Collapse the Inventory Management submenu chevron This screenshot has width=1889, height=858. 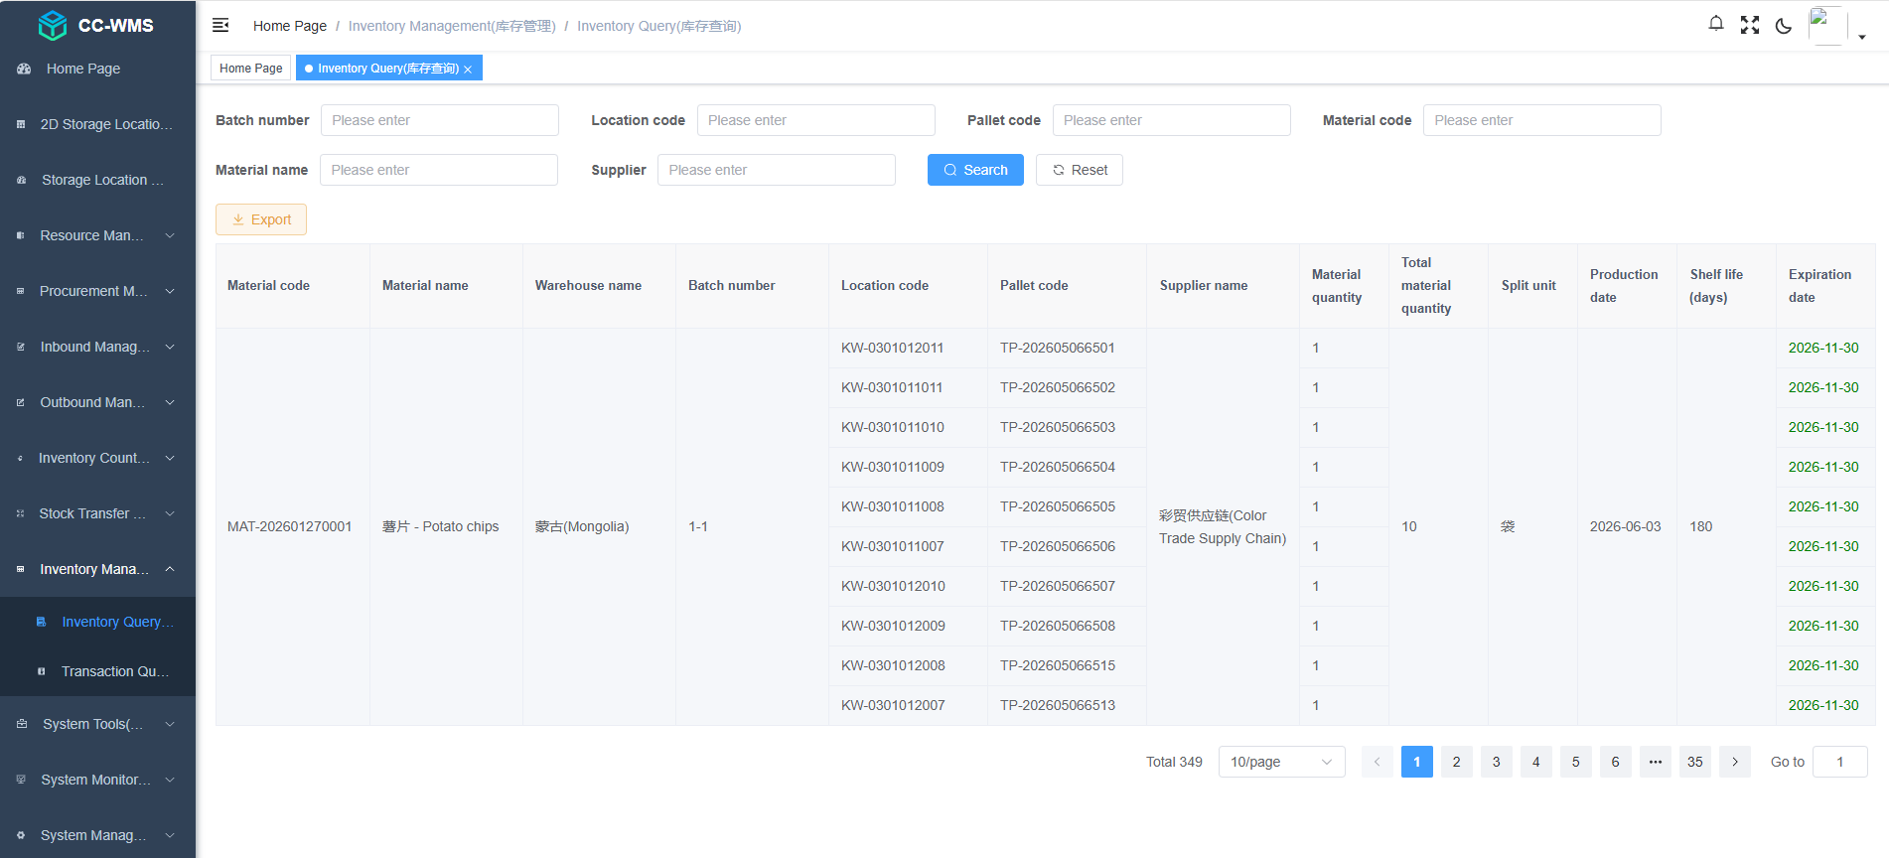[x=170, y=569]
